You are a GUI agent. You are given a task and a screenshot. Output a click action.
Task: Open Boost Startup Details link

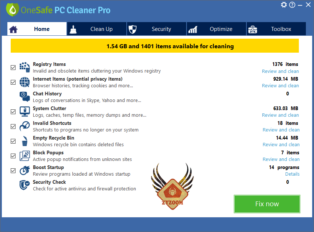coord(292,174)
